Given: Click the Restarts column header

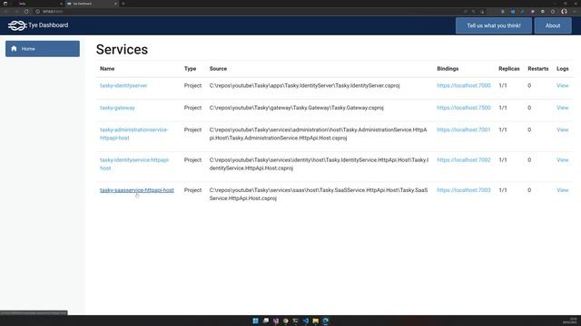Looking at the screenshot, I should [x=538, y=69].
